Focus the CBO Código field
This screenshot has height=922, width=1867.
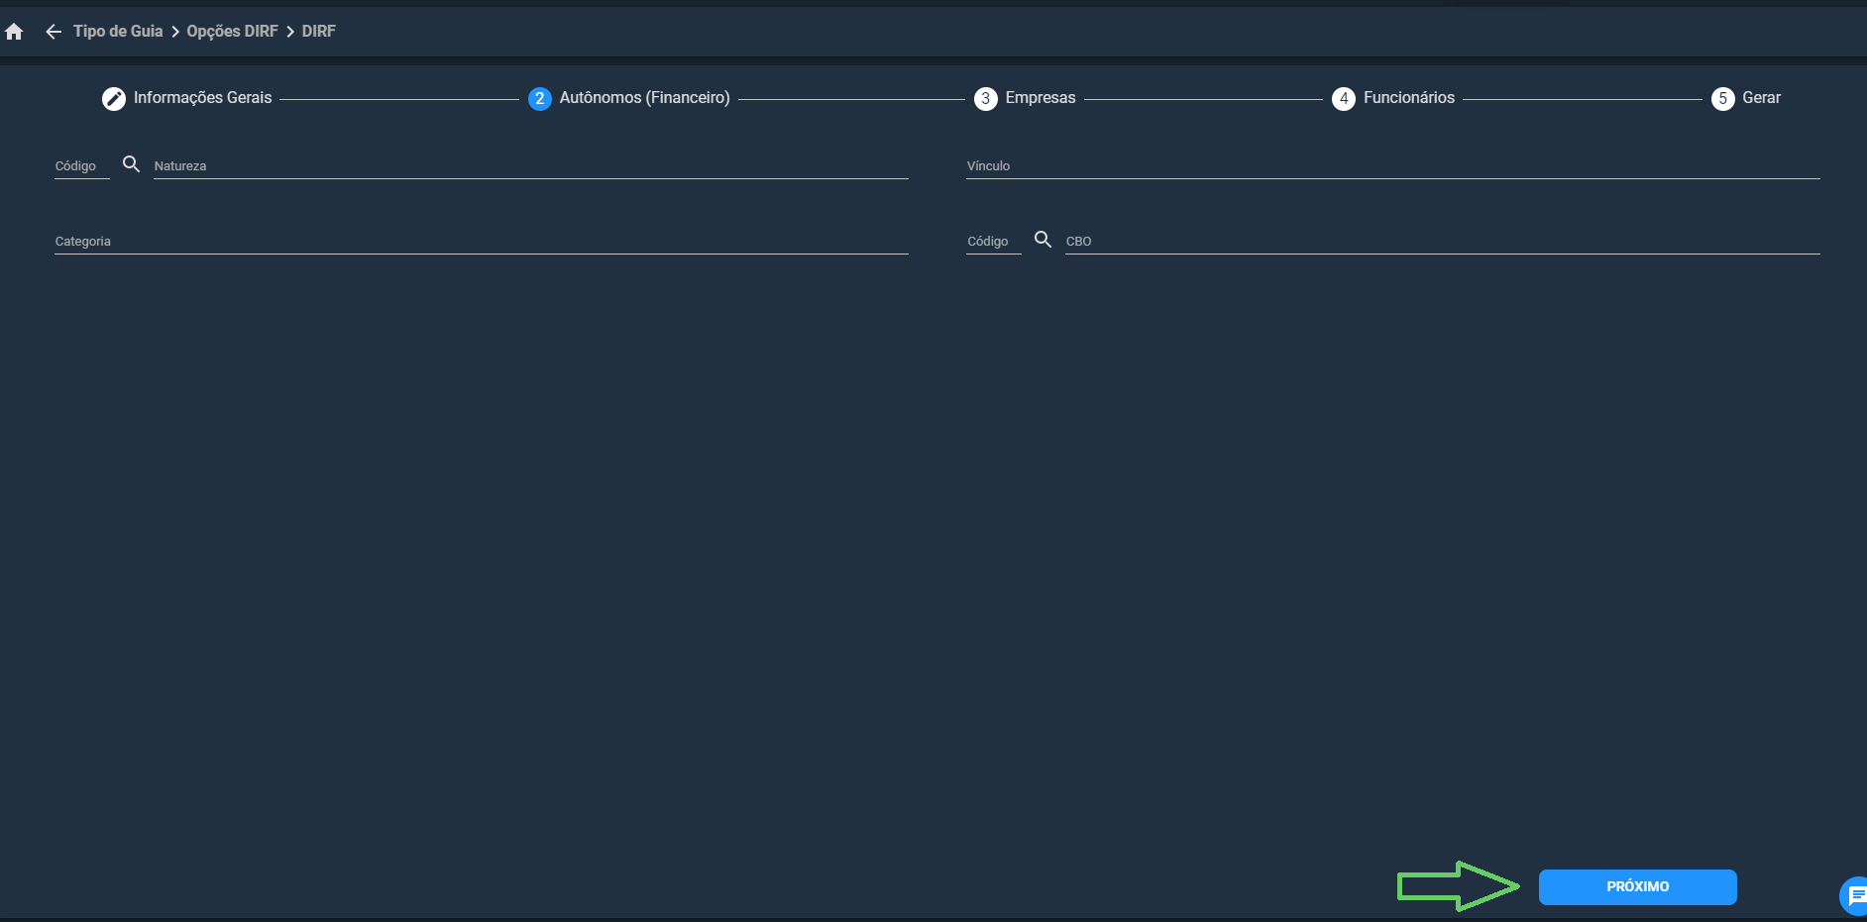coord(993,241)
